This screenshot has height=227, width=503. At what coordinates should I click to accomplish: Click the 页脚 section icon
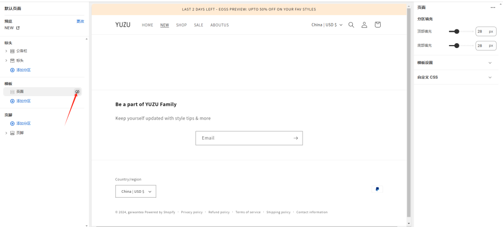click(x=12, y=133)
